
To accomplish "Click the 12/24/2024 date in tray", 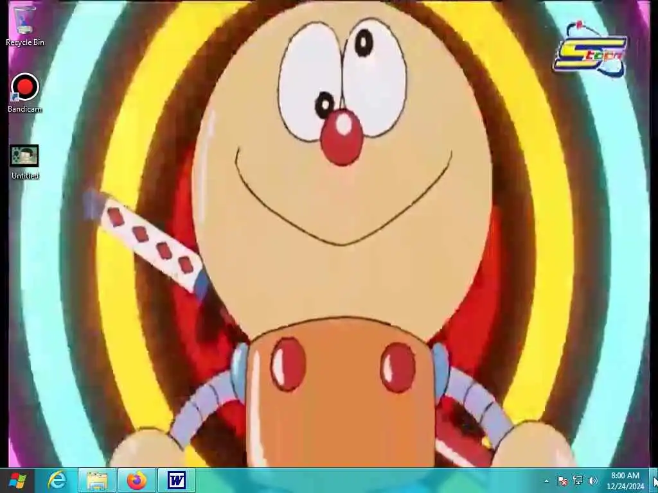I will tap(625, 487).
